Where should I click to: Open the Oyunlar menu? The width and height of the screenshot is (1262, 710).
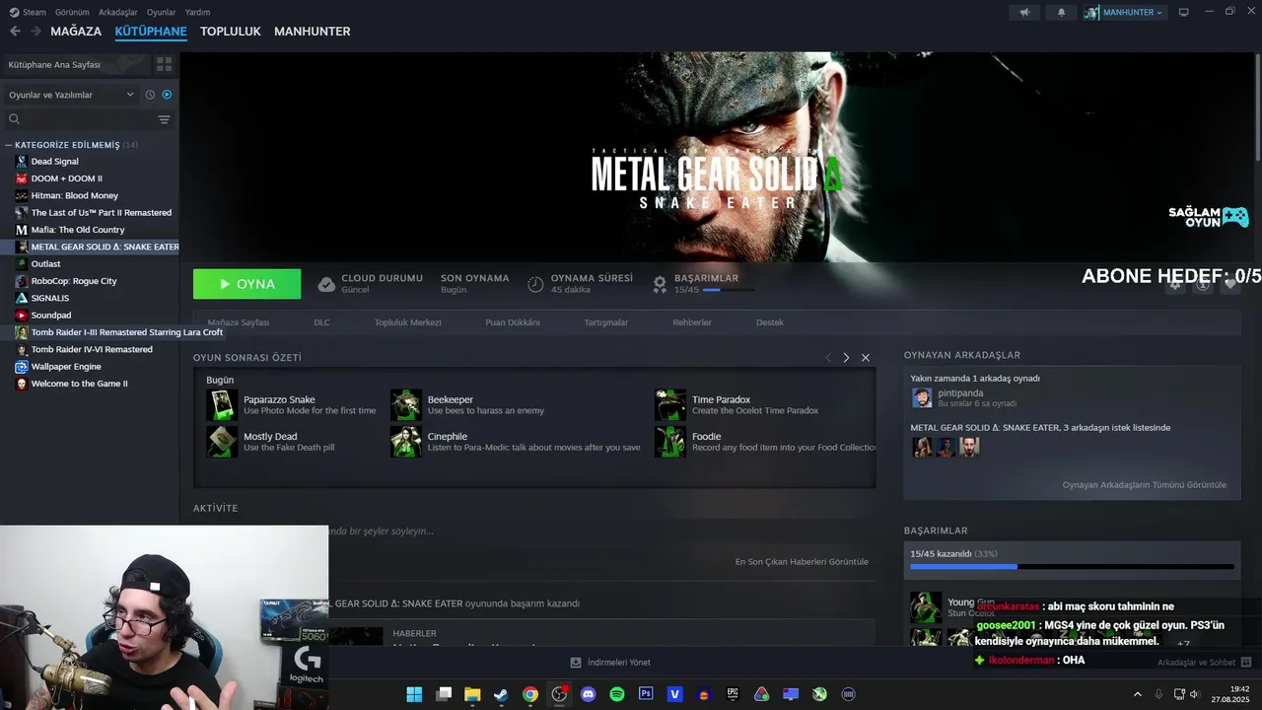(161, 12)
